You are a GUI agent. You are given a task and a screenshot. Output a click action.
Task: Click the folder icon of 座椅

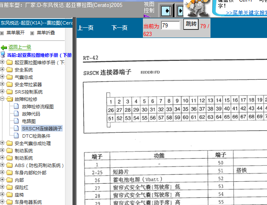pos(9,194)
